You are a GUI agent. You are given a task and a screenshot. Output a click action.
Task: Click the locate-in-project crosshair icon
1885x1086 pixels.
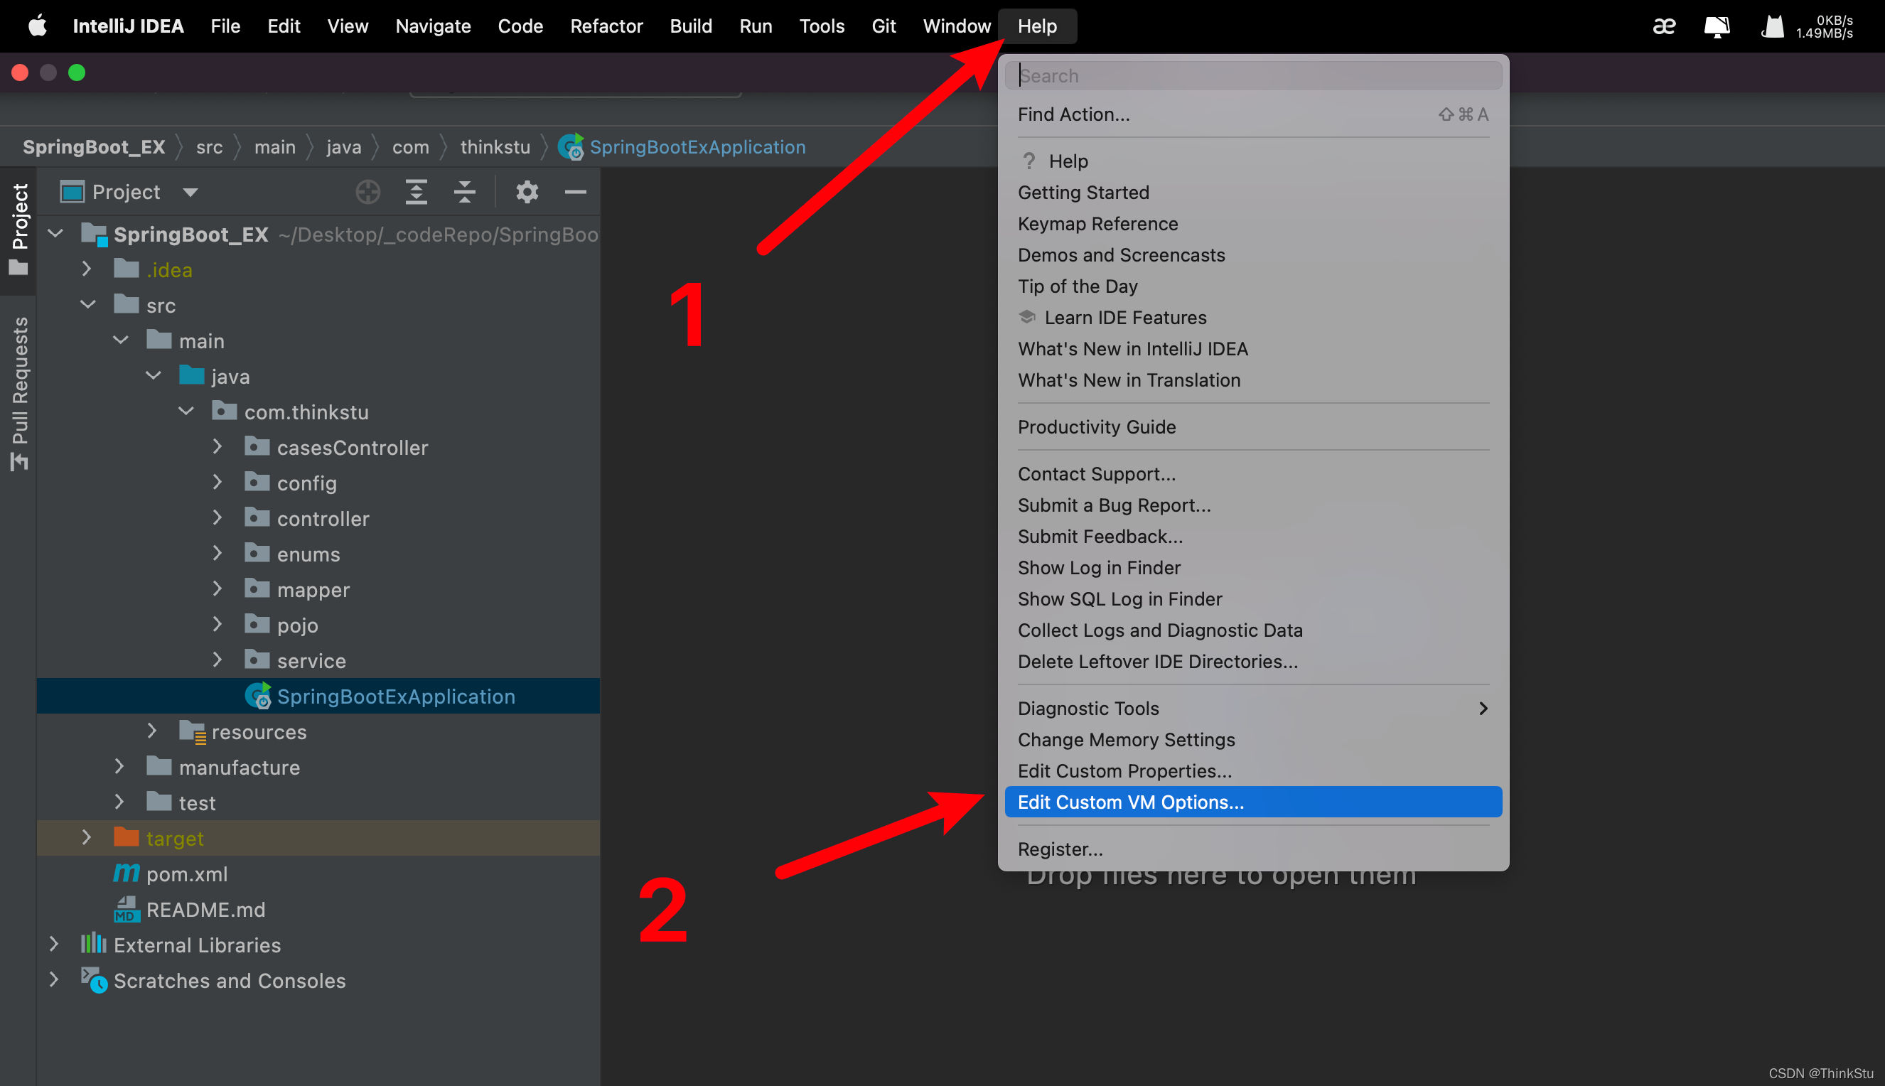[x=367, y=192]
